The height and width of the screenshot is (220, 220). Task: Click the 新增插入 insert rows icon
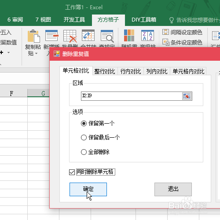(x=51, y=36)
